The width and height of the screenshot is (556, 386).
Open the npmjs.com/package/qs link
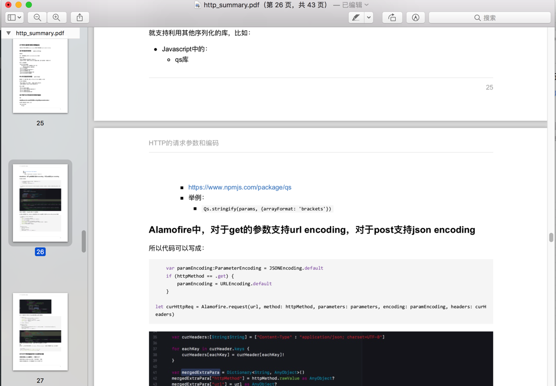(x=240, y=187)
